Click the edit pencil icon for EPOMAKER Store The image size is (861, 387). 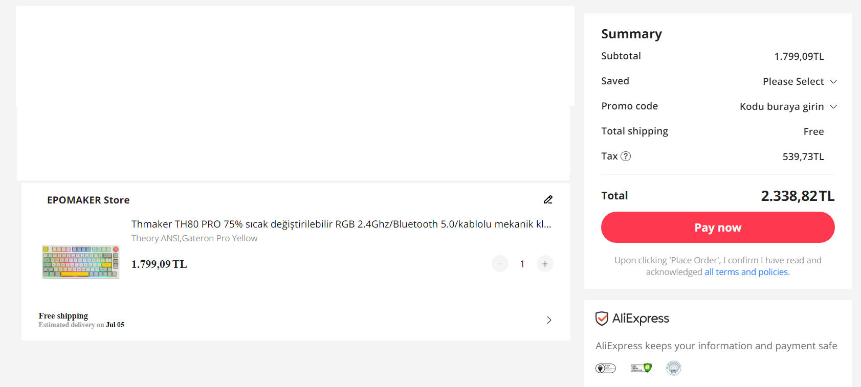(x=548, y=200)
